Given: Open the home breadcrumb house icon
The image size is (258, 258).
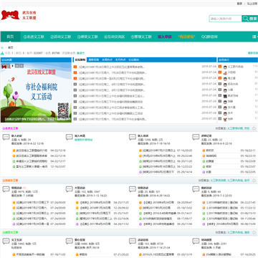Looking at the screenshot, I should 2,47.
